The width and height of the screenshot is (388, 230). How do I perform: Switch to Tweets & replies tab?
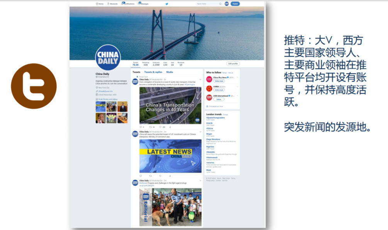153,72
